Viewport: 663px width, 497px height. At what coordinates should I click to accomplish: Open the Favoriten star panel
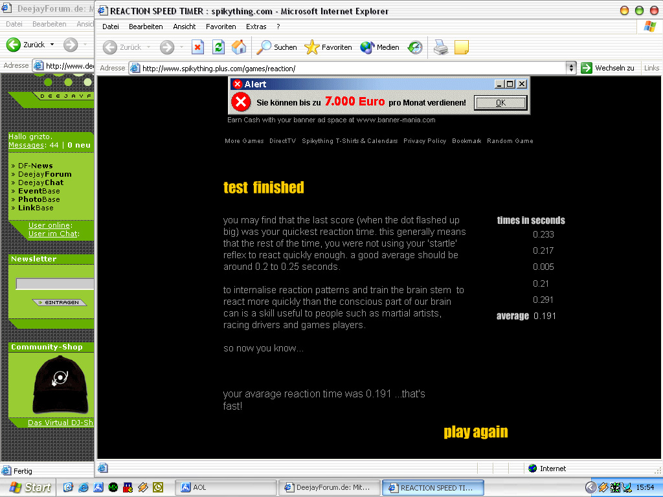coord(328,47)
